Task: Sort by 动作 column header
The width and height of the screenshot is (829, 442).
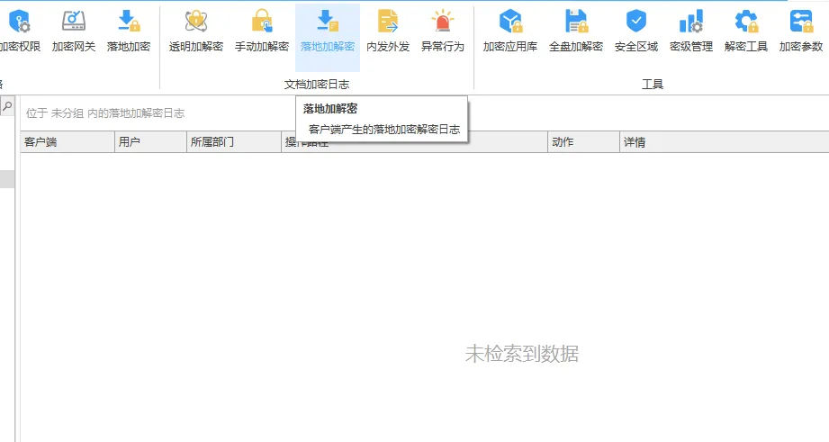Action: pos(583,142)
